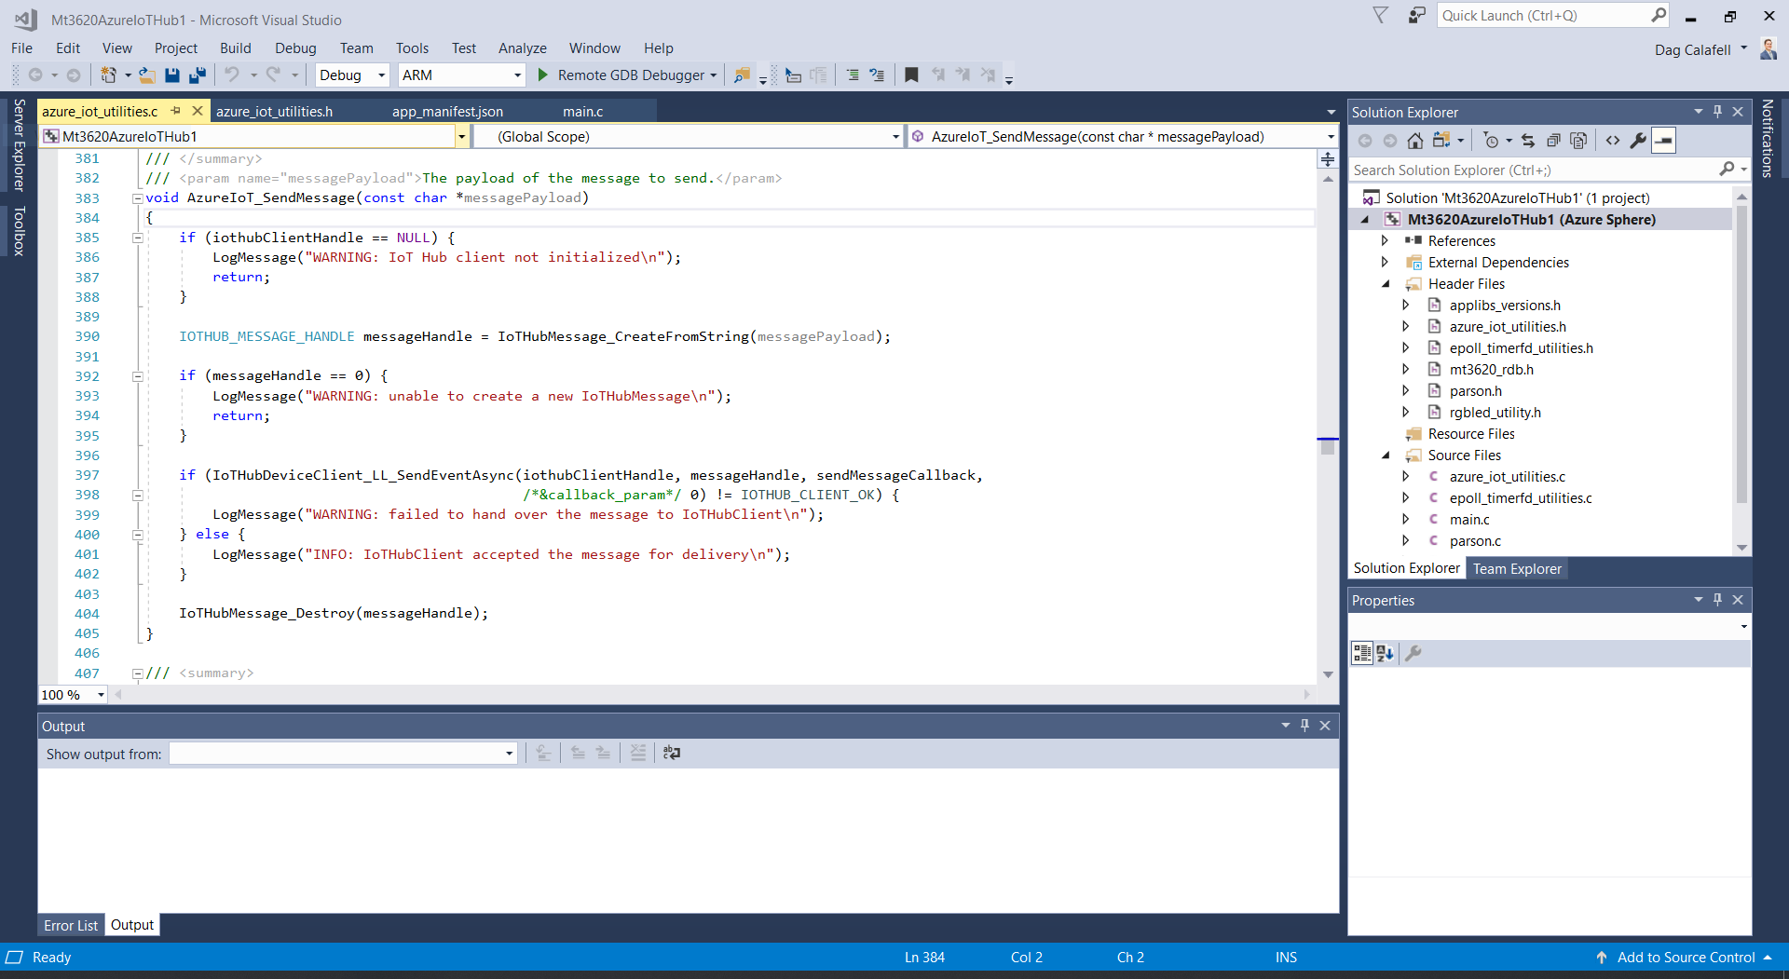The height and width of the screenshot is (979, 1789).
Task: Click the View Code icon in Solution Explorer
Action: 1613,140
